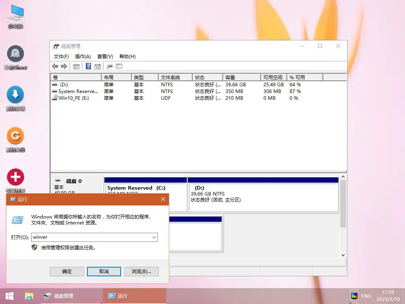Viewport: 405px width, 304px height.
Task: Sort by the 状态 column header
Action: pyautogui.click(x=208, y=77)
